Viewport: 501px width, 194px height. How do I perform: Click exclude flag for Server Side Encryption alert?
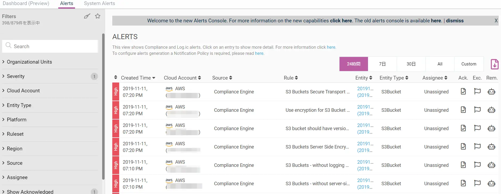[477, 146]
